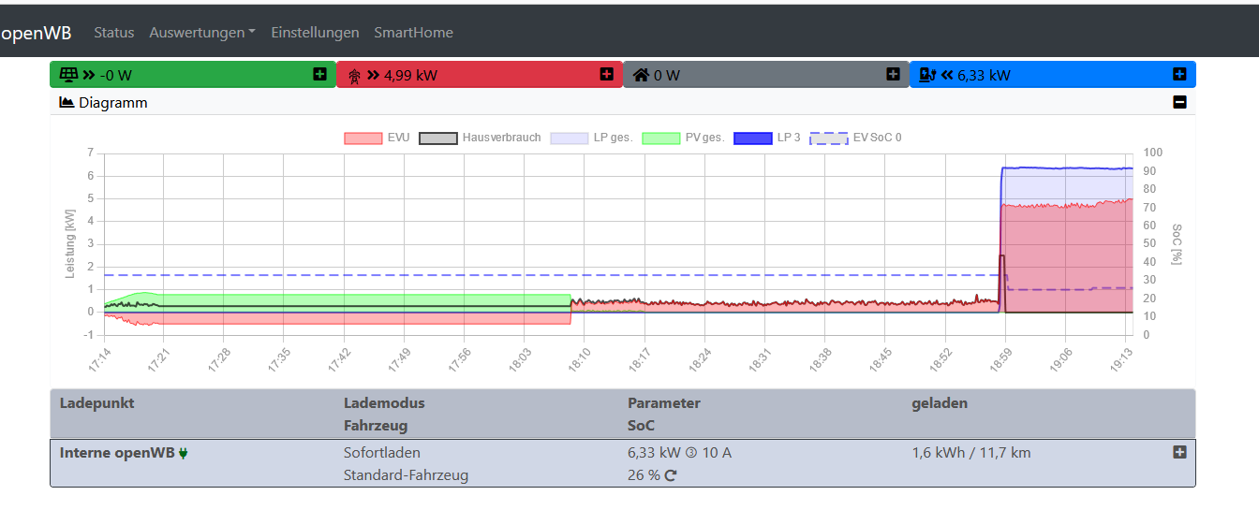
Task: Go to the SmartHome page
Action: click(x=413, y=33)
